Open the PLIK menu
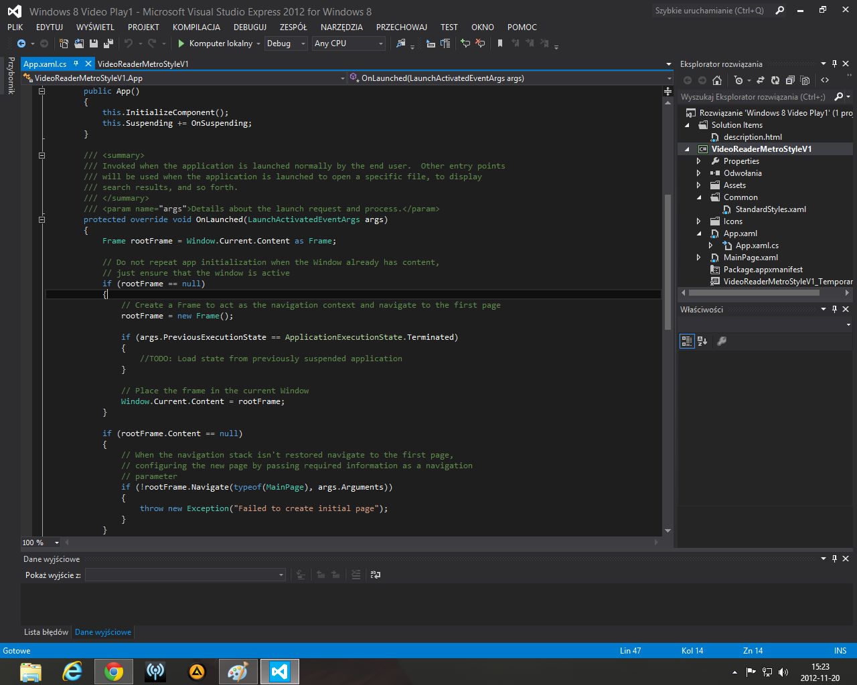 tap(15, 27)
